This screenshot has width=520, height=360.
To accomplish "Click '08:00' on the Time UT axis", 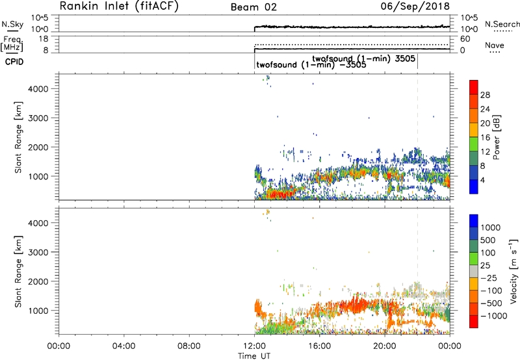I will [x=189, y=346].
